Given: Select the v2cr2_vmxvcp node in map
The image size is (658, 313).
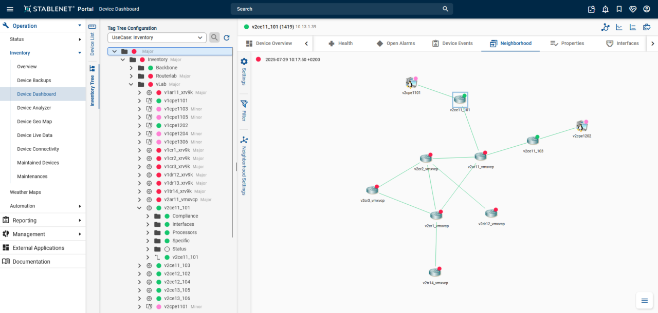Looking at the screenshot, I should click(426, 159).
